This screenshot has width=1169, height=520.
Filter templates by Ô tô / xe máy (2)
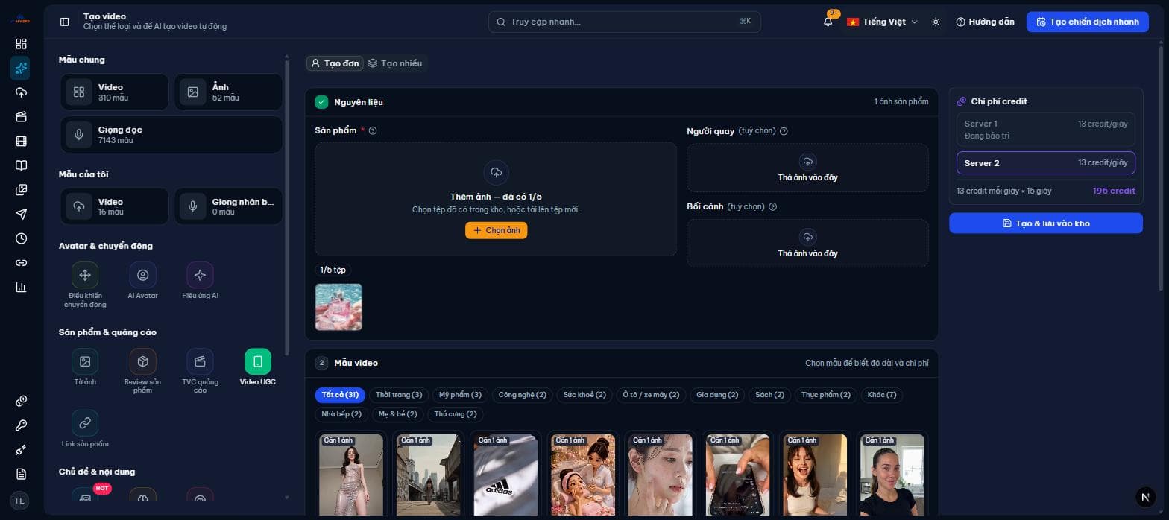651,395
